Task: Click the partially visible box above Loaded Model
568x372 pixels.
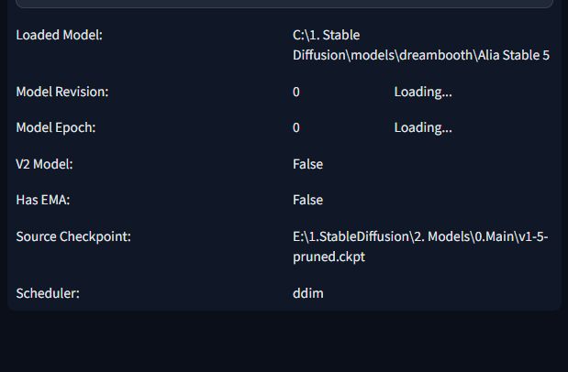Action: [x=284, y=4]
